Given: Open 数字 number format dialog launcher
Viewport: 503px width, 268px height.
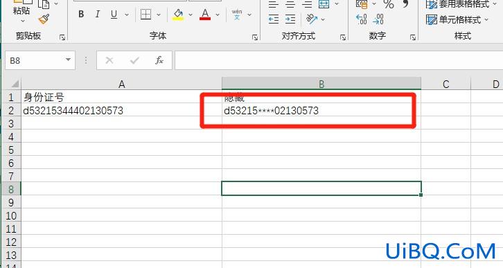Looking at the screenshot, I should coord(413,37).
